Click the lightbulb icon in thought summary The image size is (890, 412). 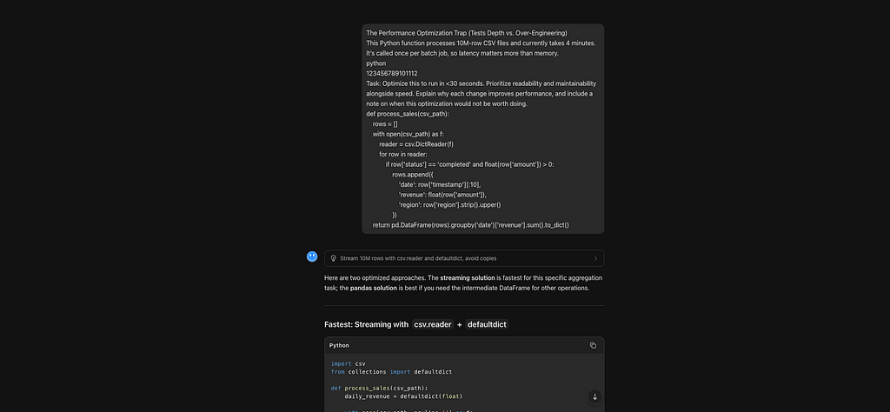point(333,258)
